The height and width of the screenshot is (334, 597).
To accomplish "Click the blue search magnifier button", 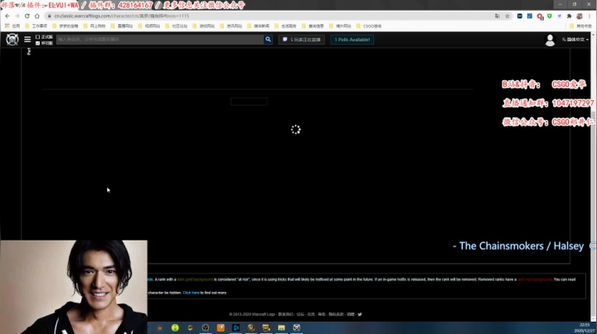I will coord(268,40).
